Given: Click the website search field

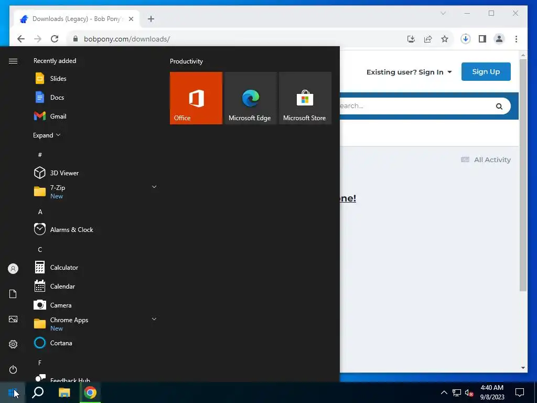Looking at the screenshot, I should tap(416, 106).
